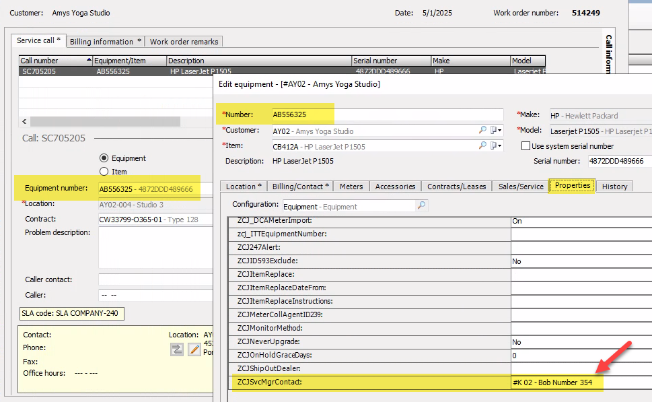
Task: Click the ZCJ_DCAMeterImport value On
Action: 581,221
